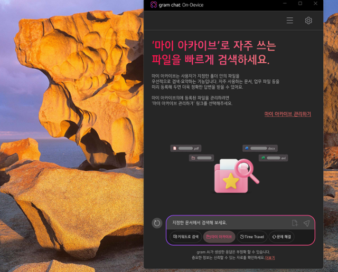Viewport: 338px width, 272px height.
Task: Select the 키워드로 검색 mode chip
Action: pos(186,237)
